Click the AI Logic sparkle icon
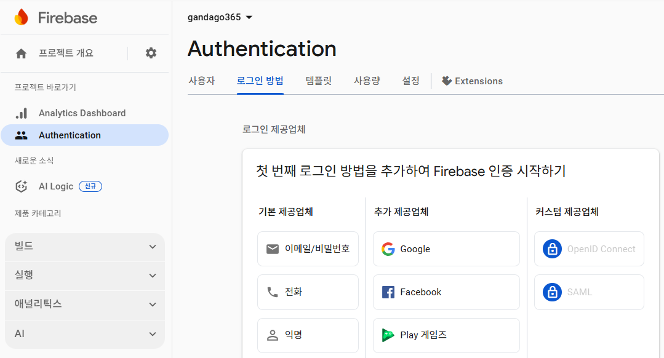Image resolution: width=664 pixels, height=358 pixels. [x=21, y=186]
